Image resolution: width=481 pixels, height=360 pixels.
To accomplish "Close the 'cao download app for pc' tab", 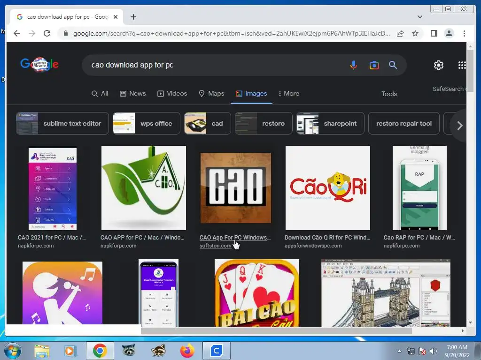I will click(116, 17).
